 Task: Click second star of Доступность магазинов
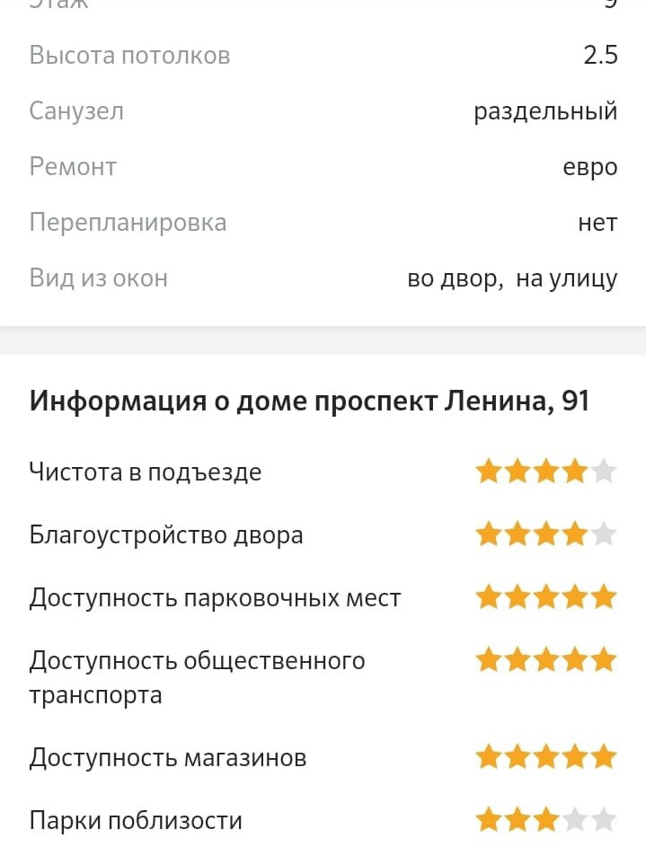point(518,756)
